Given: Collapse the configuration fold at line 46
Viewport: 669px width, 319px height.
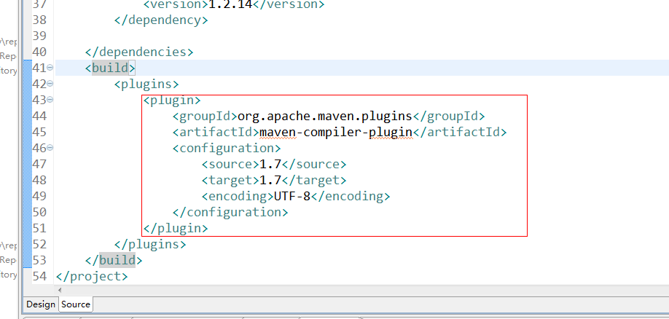Looking at the screenshot, I should click(50, 148).
